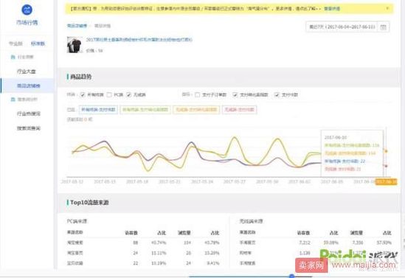The height and width of the screenshot is (278, 405).
Task: Toggle the 无线端 checkbox
Action: 128,94
